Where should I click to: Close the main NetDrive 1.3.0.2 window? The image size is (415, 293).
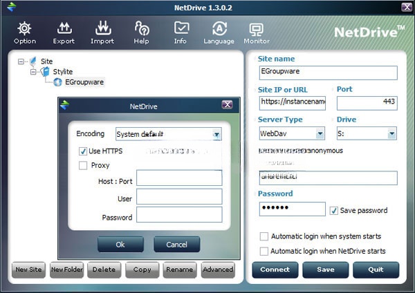tap(407, 7)
